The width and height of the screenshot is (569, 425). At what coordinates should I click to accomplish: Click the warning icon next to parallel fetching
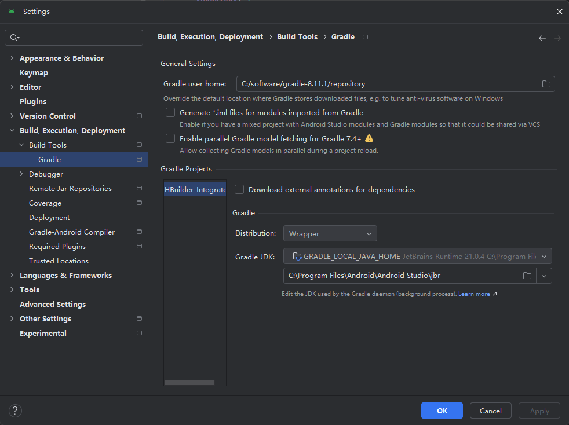369,138
